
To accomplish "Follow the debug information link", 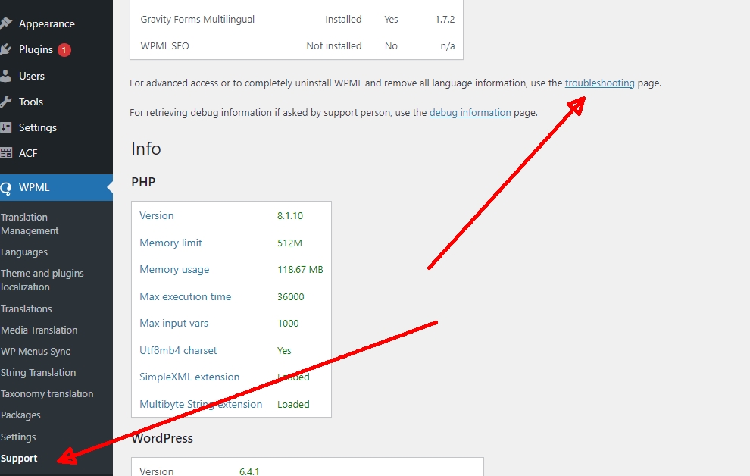I will click(470, 112).
